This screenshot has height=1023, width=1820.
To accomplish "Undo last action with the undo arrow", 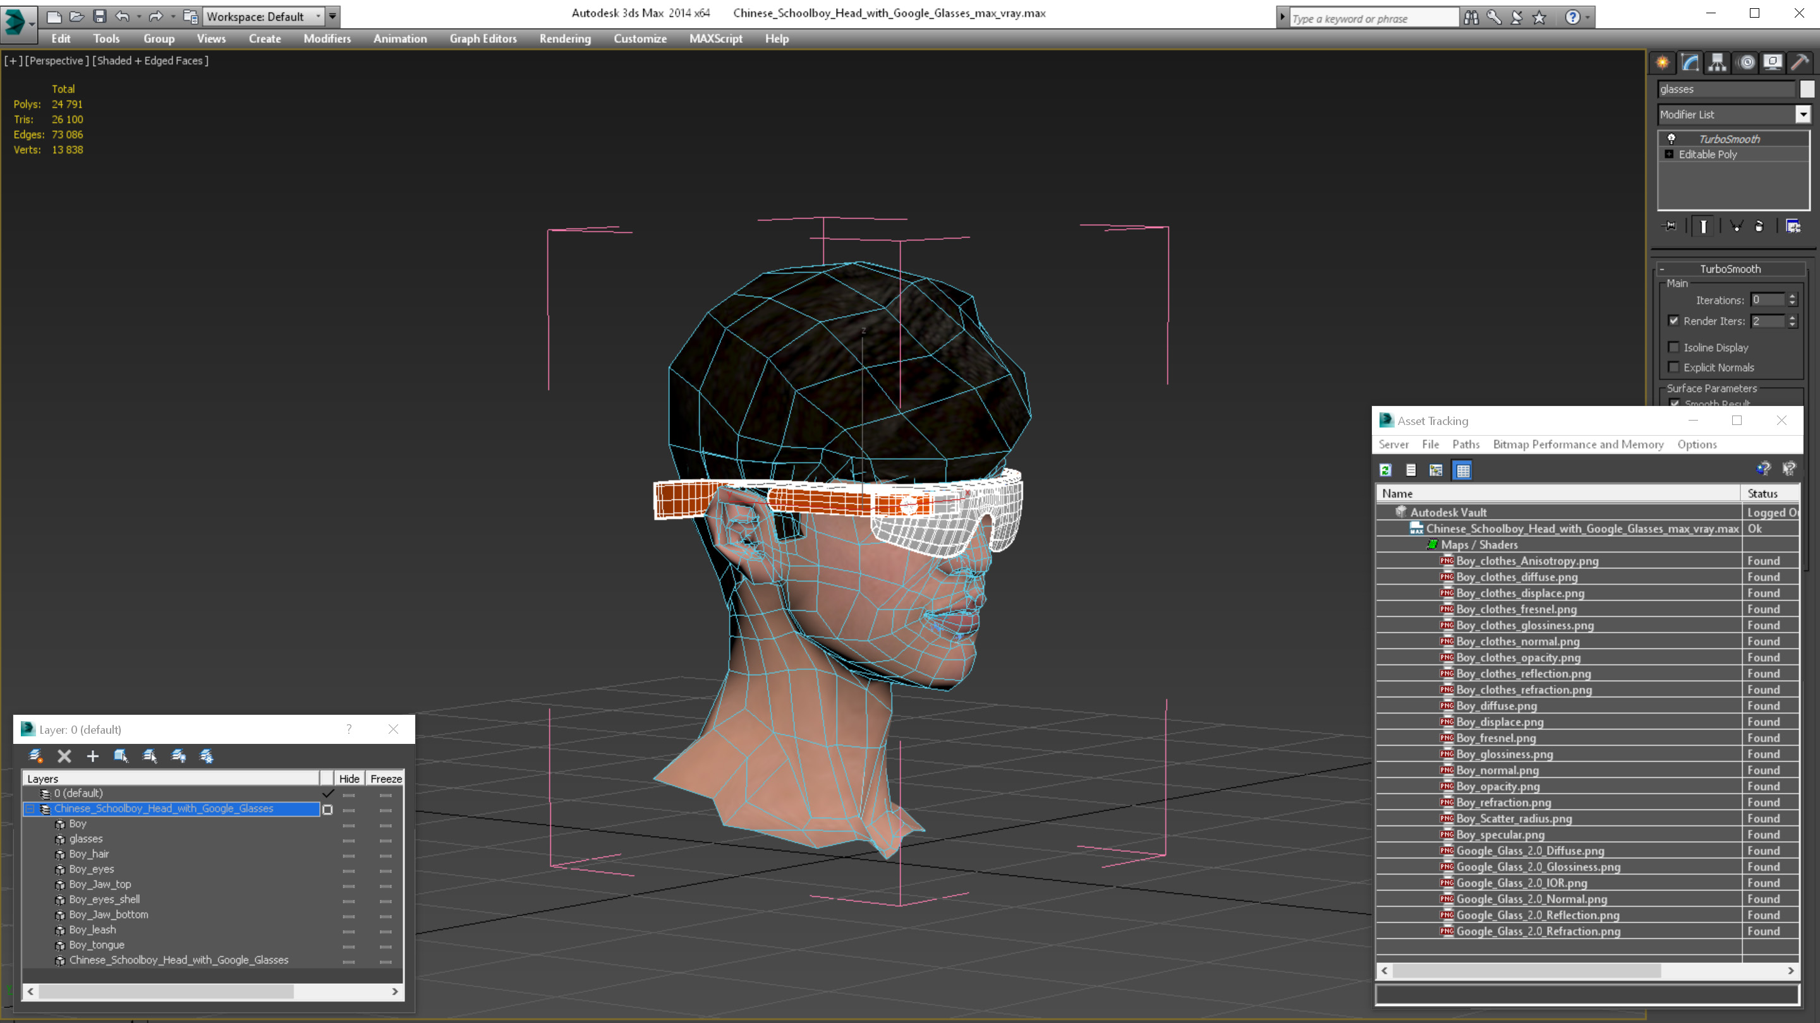I will [122, 16].
